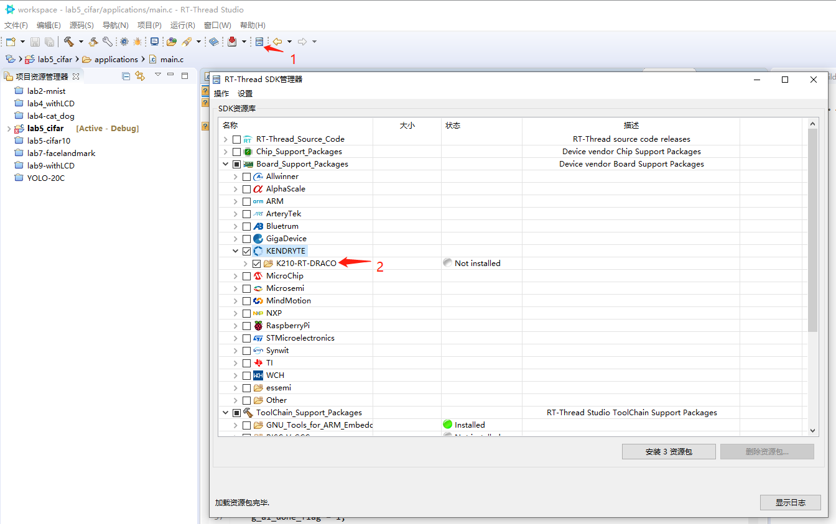This screenshot has height=524, width=836.
Task: Click the New project toolbar icon
Action: click(11, 42)
